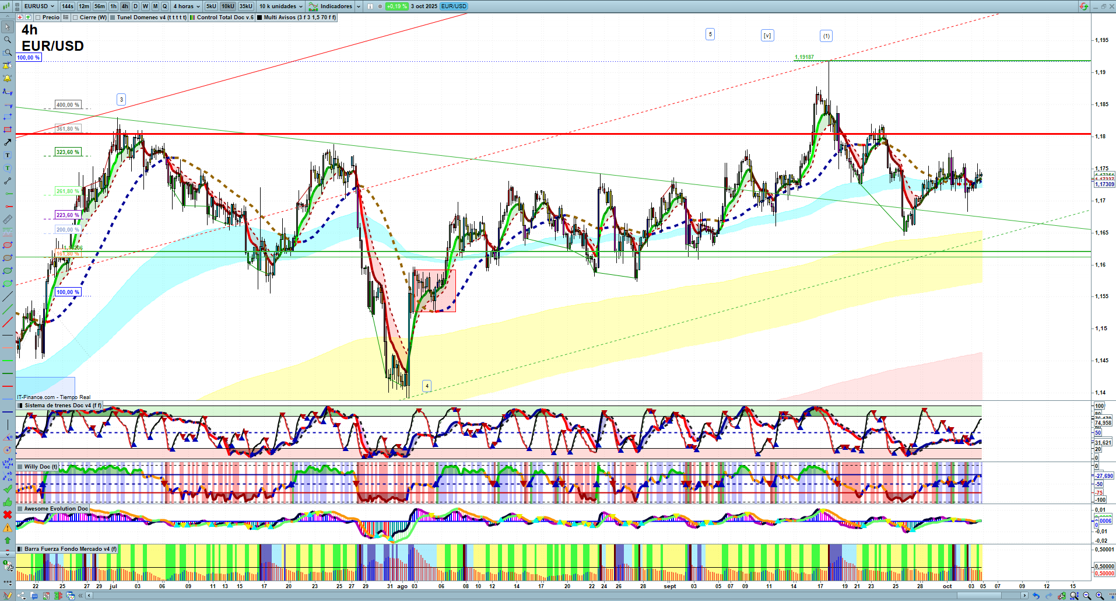Pick the magnifying glass zoom tool
1116x601 pixels.
coord(8,40)
